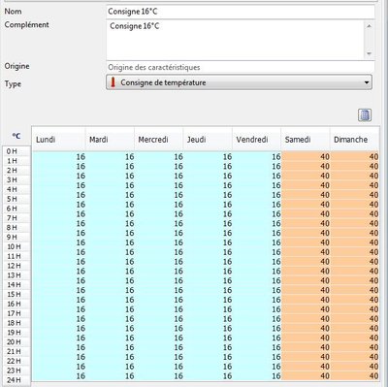Viewport: 388px width, 387px height.
Task: Select the 8 H row header
Action: point(16,228)
